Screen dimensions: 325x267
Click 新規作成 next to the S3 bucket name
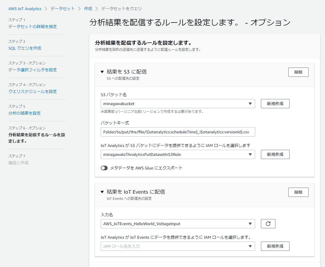(x=275, y=104)
